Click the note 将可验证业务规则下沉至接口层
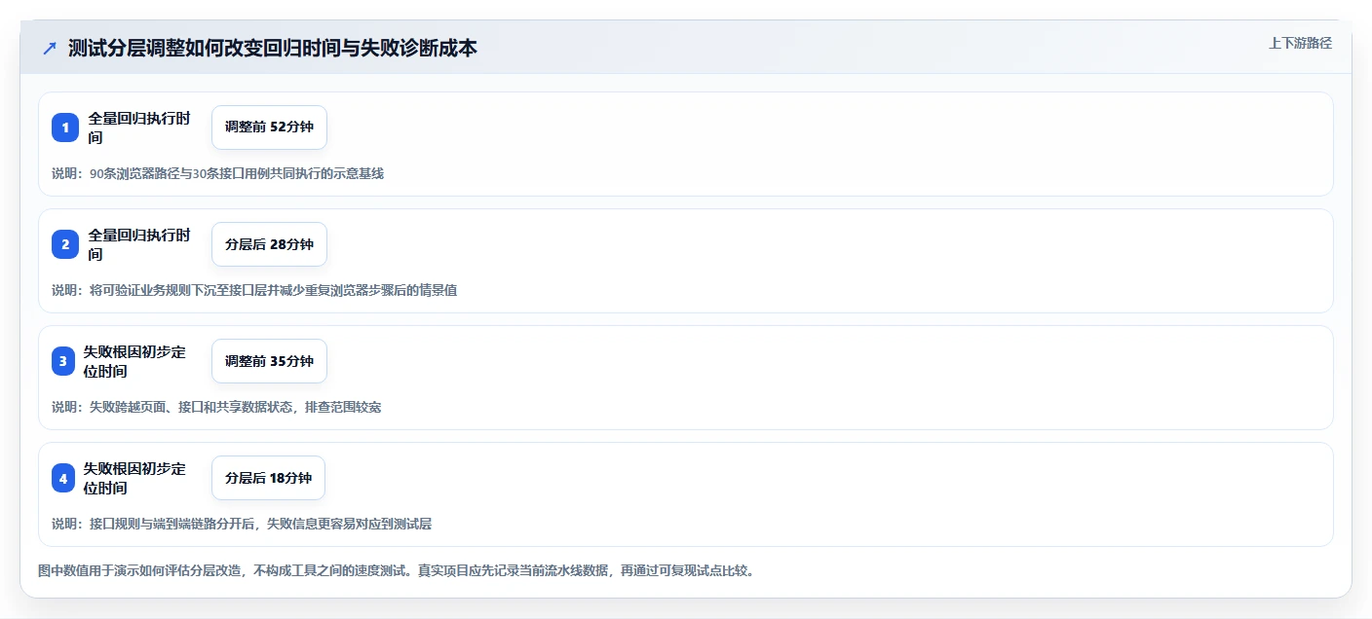Viewport: 1372px width, 619px height. click(254, 290)
